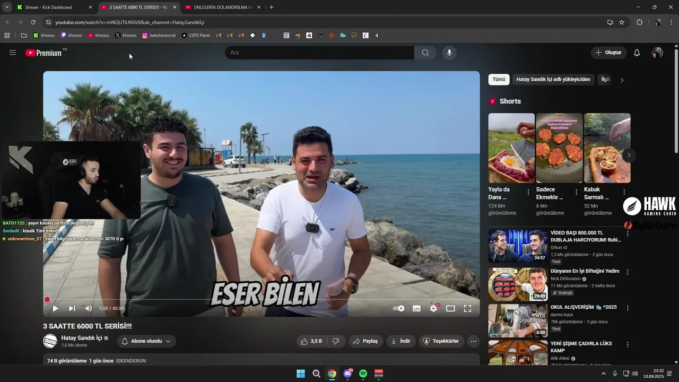The image size is (679, 382).
Task: Click the magnifier search button
Action: point(425,53)
